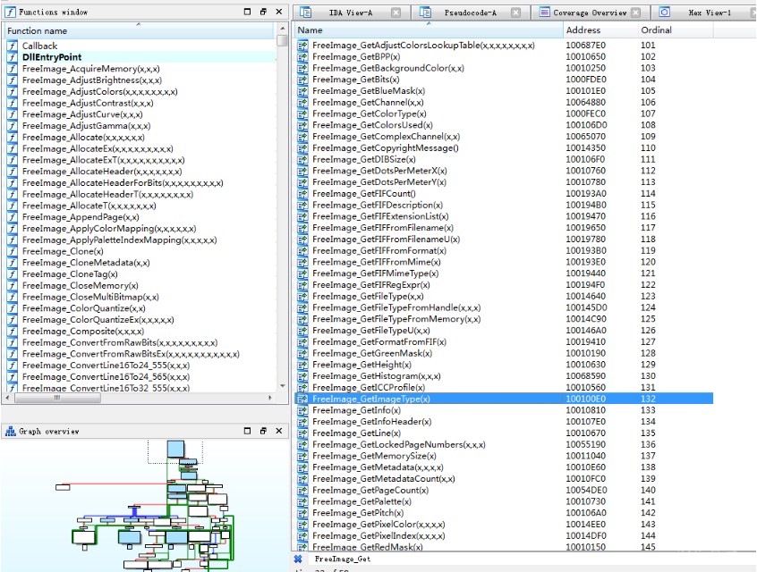757x572 pixels.
Task: Click the Functions window title icon
Action: click(10, 12)
